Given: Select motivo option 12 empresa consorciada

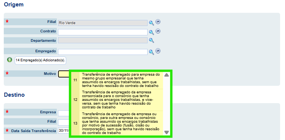Looking at the screenshot, I should point(117,100).
